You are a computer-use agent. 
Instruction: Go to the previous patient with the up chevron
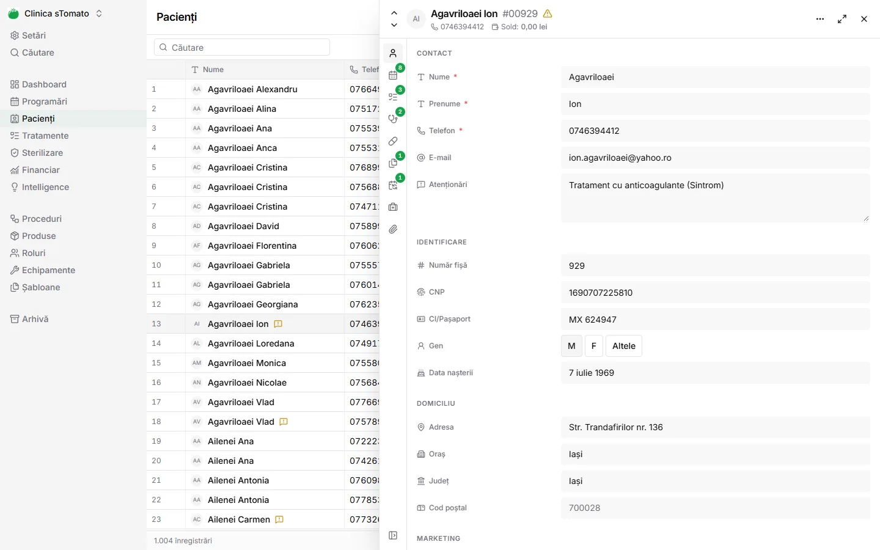click(x=394, y=13)
